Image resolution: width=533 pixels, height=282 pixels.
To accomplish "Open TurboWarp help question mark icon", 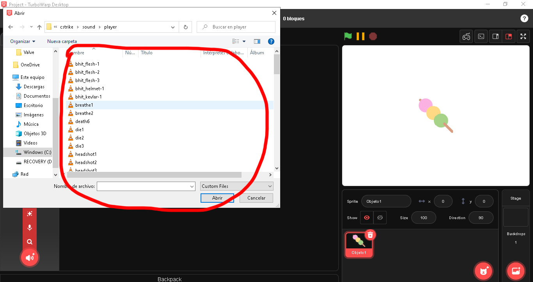I will point(524,18).
